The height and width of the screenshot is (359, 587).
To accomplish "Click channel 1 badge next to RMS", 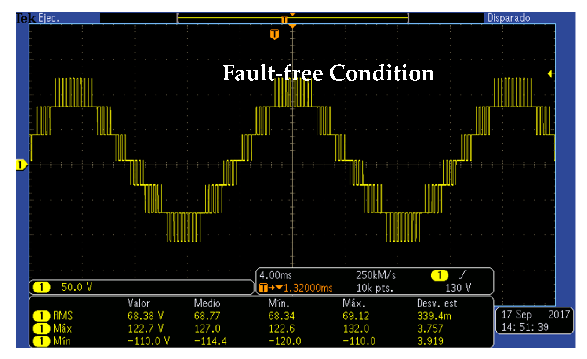I will (41, 316).
